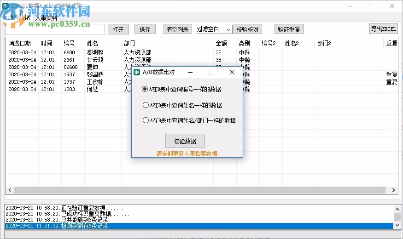403x239 pixels.
Task: Minimize the main EXCEL数据 window
Action: (x=350, y=6)
